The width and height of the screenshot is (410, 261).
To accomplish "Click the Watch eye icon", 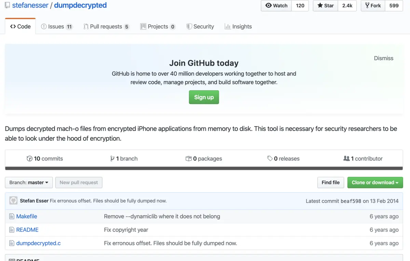I will click(x=269, y=5).
